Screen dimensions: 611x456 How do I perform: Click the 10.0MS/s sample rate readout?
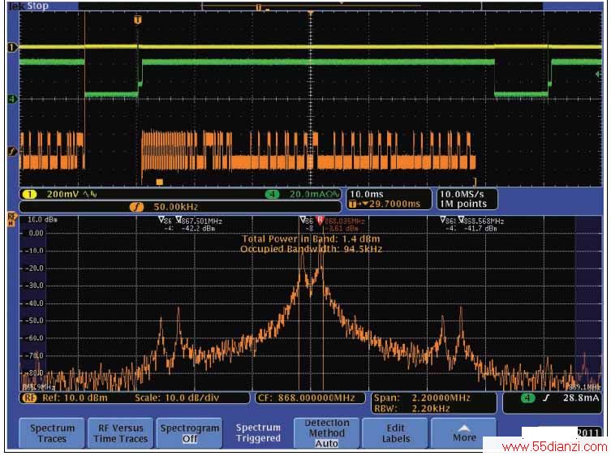[x=463, y=194]
